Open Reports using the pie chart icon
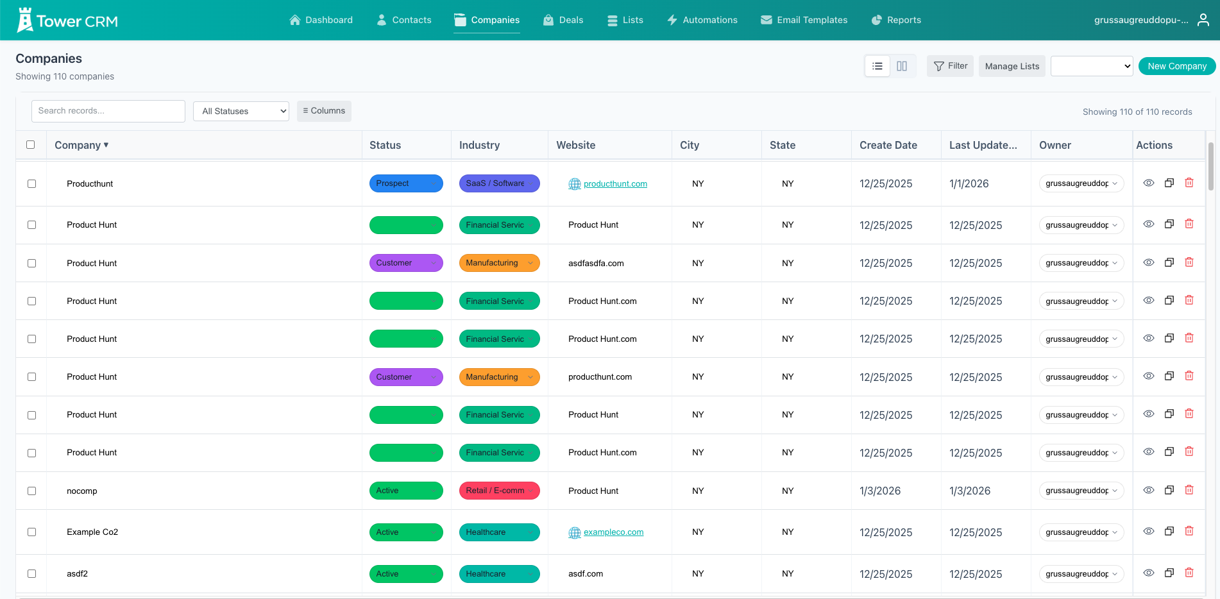Image resolution: width=1220 pixels, height=599 pixels. 876,20
